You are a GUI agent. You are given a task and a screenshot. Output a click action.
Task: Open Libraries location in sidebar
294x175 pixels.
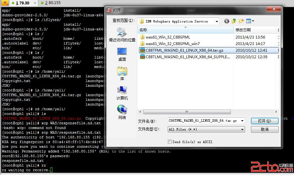click(122, 74)
